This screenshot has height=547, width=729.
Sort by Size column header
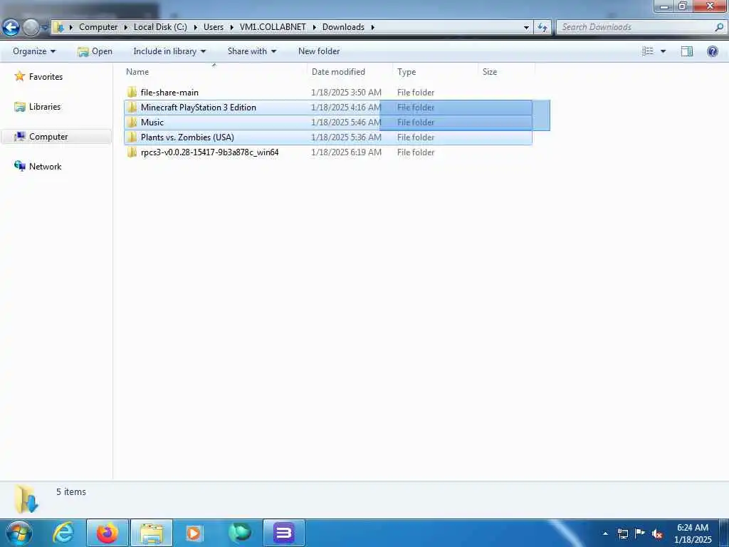pyautogui.click(x=490, y=72)
